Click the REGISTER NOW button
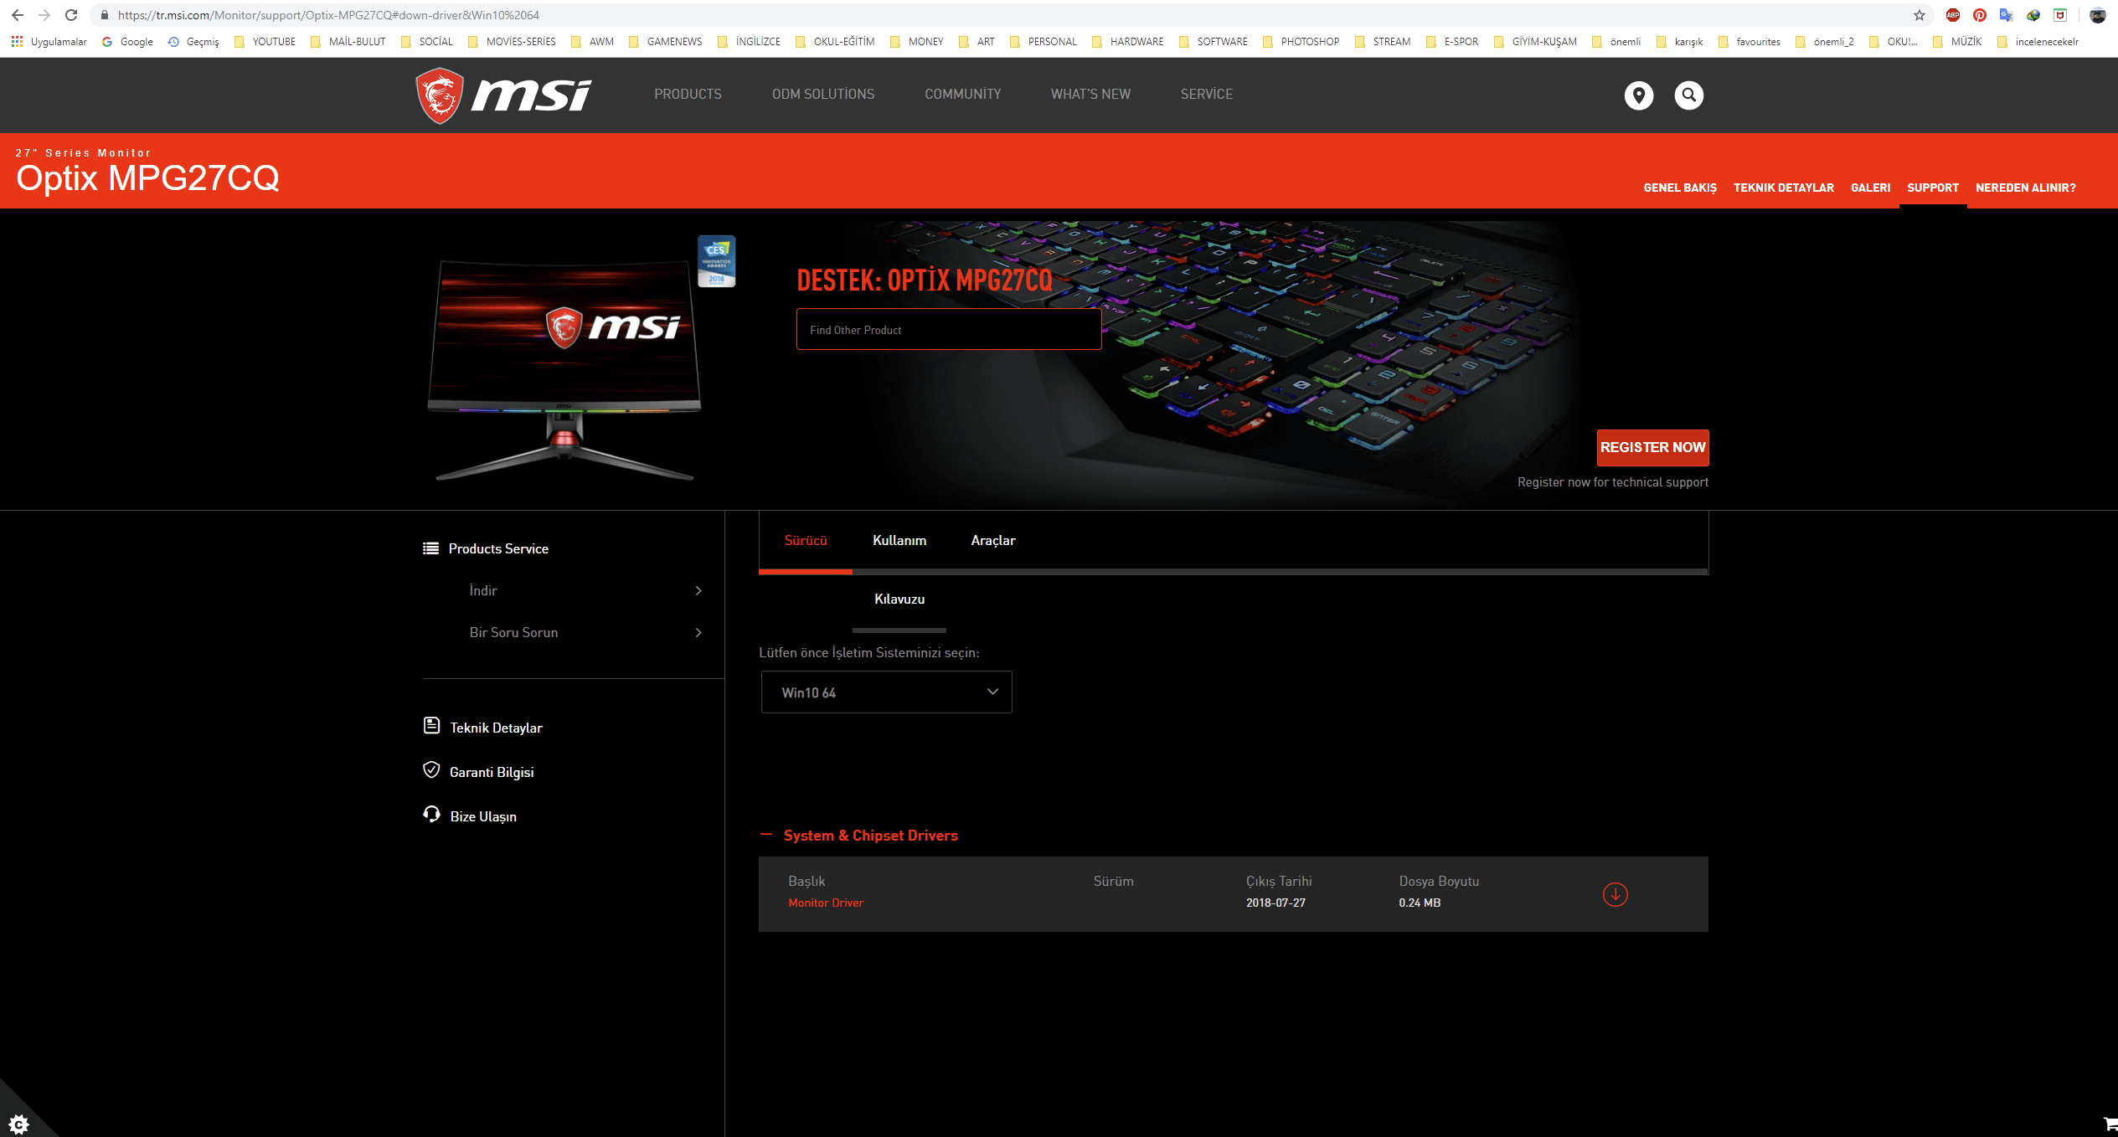 pyautogui.click(x=1652, y=448)
